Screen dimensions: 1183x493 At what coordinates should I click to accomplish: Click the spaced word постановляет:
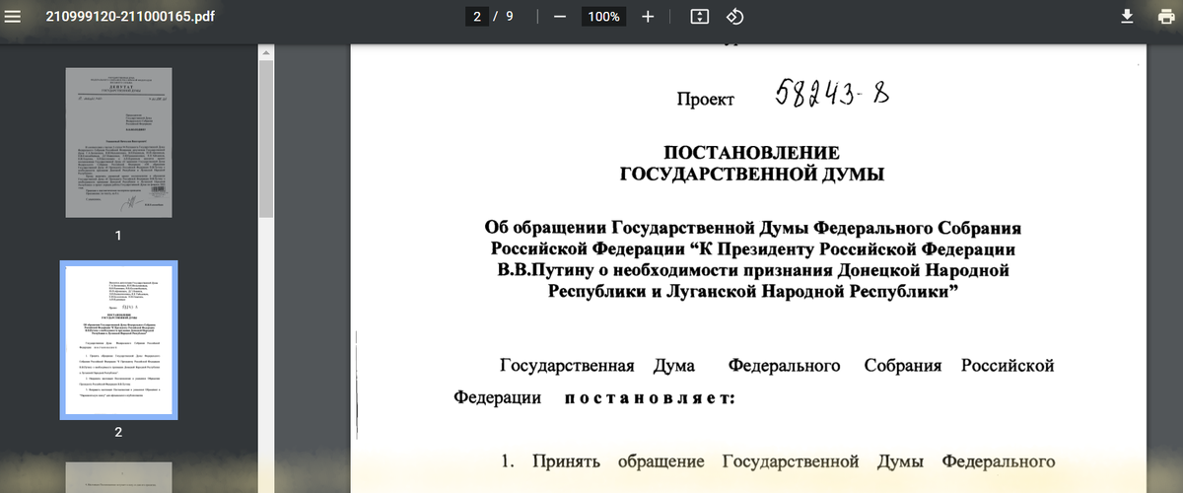click(650, 398)
